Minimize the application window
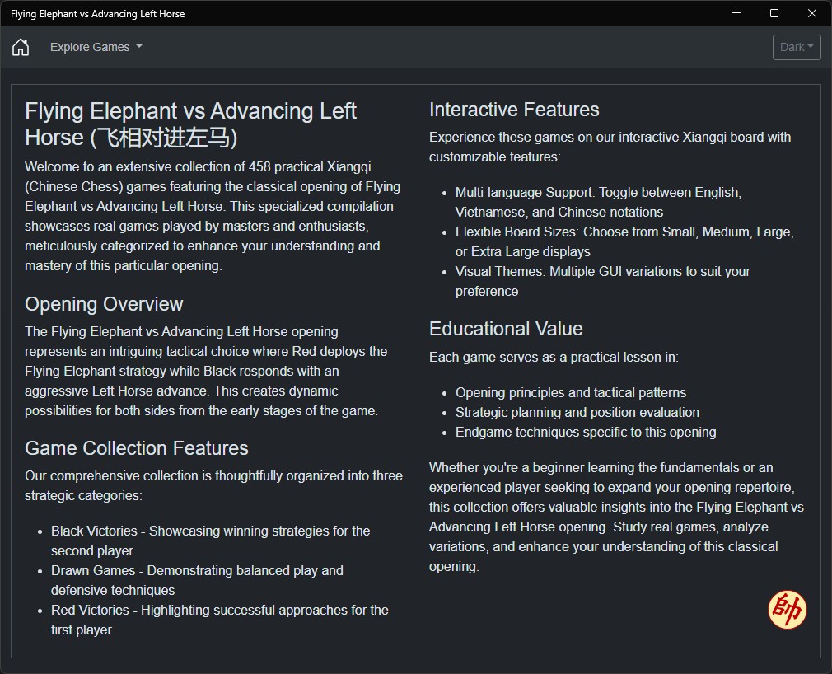 [x=736, y=13]
